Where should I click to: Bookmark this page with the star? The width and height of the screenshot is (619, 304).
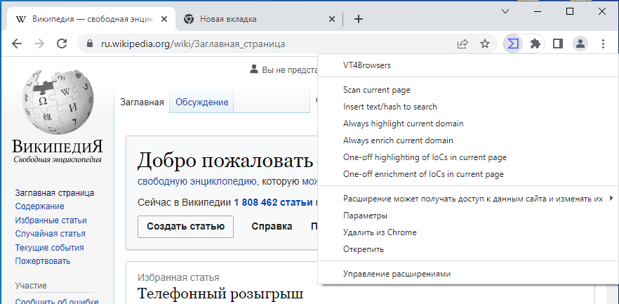tap(485, 44)
